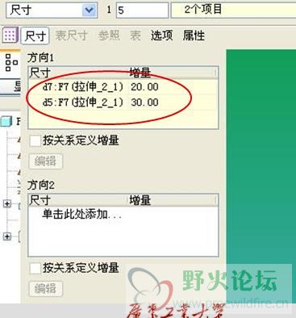
Task: Enable 按关系定义增量 under 方向2
Action: click(x=35, y=268)
